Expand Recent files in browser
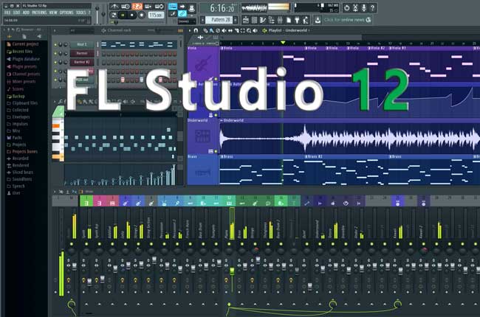480x317 pixels. (20, 52)
